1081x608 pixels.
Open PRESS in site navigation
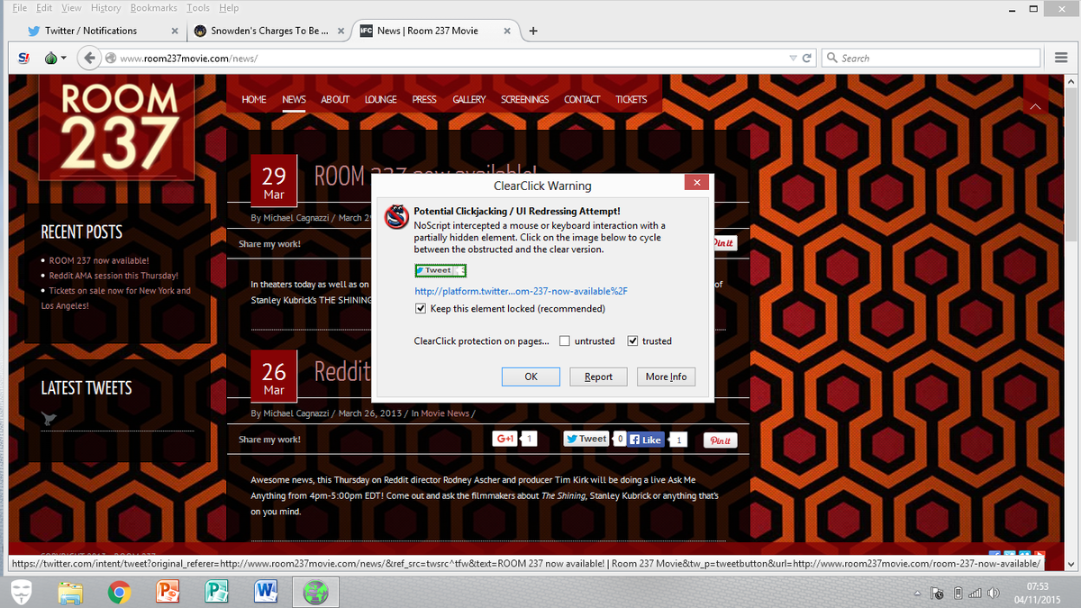coord(424,99)
